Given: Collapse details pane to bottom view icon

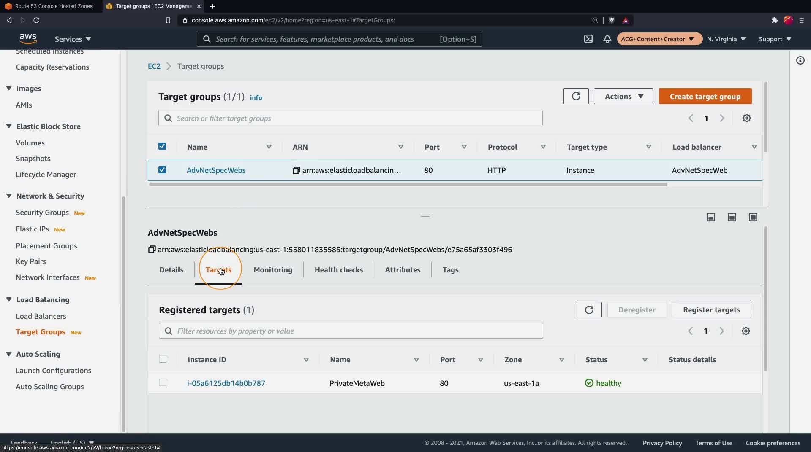Looking at the screenshot, I should click(711, 217).
